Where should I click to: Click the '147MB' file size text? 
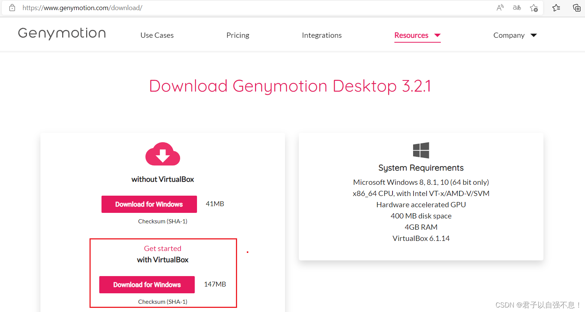pos(215,284)
